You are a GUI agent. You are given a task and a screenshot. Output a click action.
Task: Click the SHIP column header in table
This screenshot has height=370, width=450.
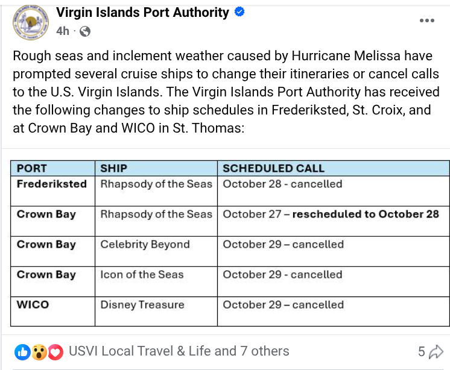(113, 168)
